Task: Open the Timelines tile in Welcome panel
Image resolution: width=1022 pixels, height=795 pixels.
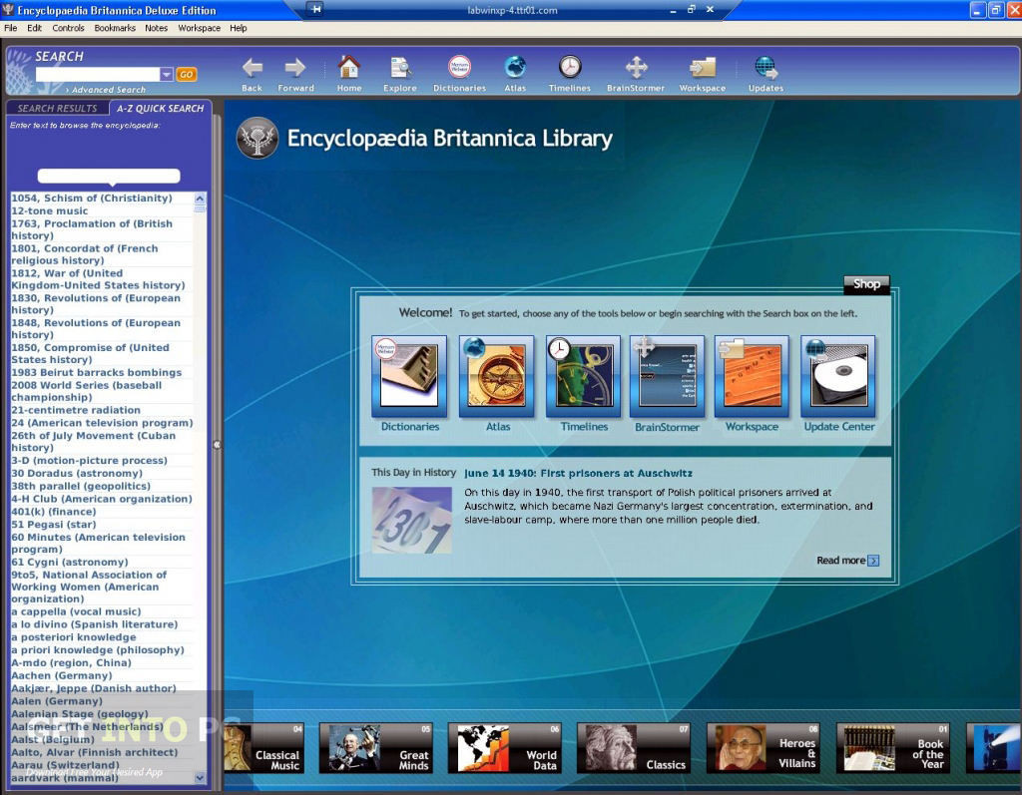Action: tap(583, 376)
